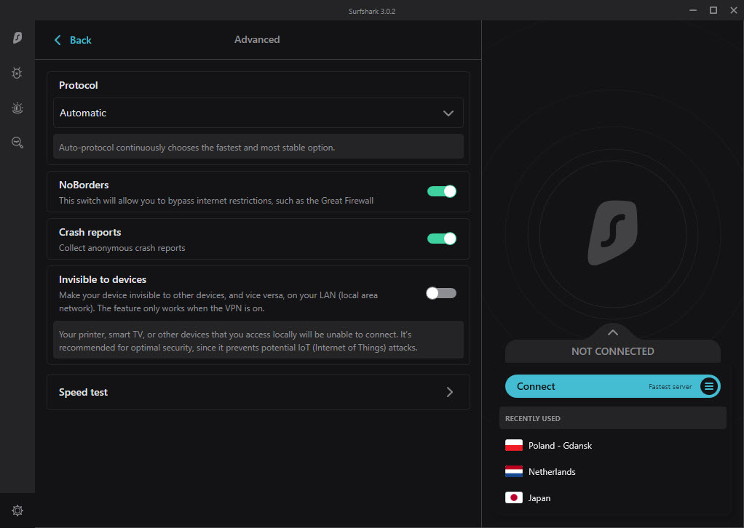Select Netherlands from recently used
The width and height of the screenshot is (744, 528).
(x=613, y=471)
